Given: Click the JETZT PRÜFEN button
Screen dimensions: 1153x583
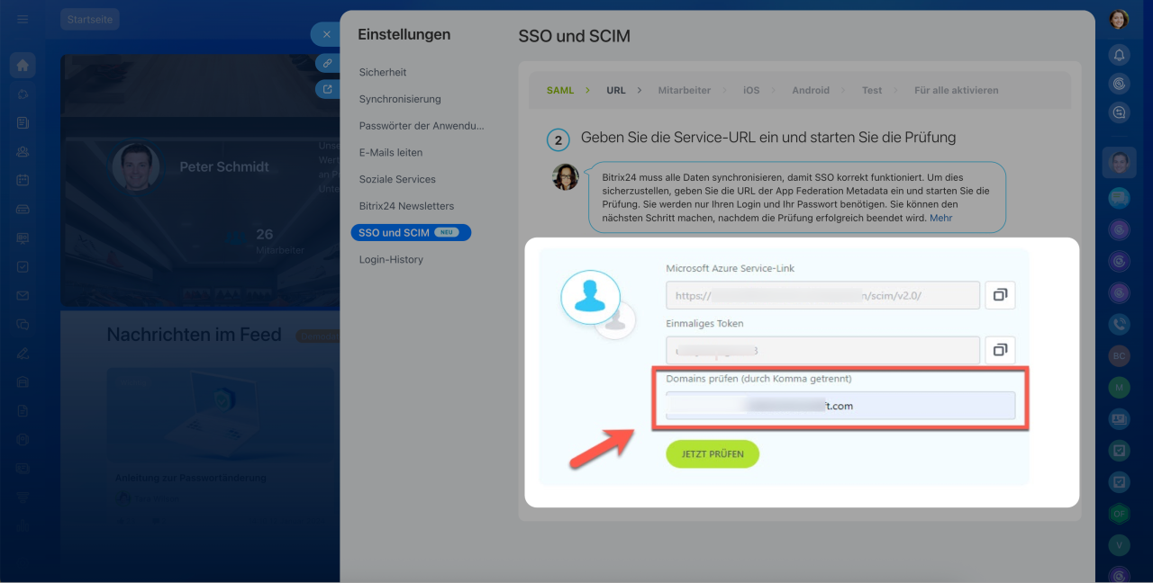Looking at the screenshot, I should pyautogui.click(x=713, y=454).
